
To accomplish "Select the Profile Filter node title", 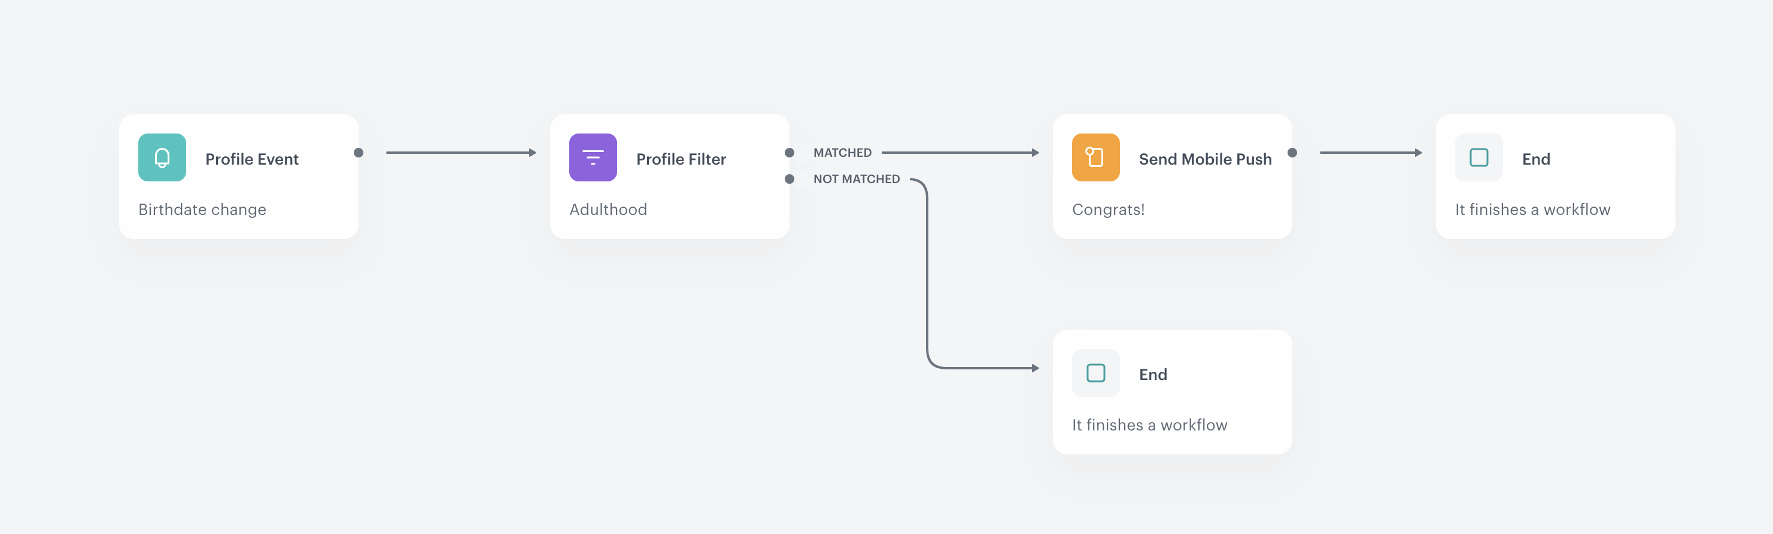I will [681, 159].
